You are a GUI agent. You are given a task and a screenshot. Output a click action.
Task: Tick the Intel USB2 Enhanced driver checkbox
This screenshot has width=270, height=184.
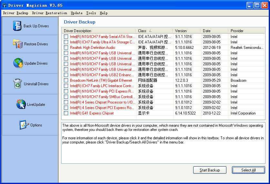click(x=66, y=75)
